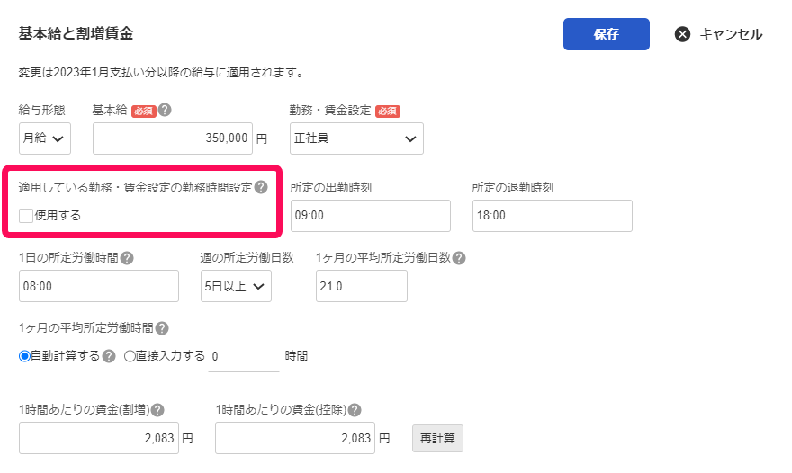This screenshot has width=792, height=473.
Task: Click the 基本給 350,000 input field
Action: [172, 138]
